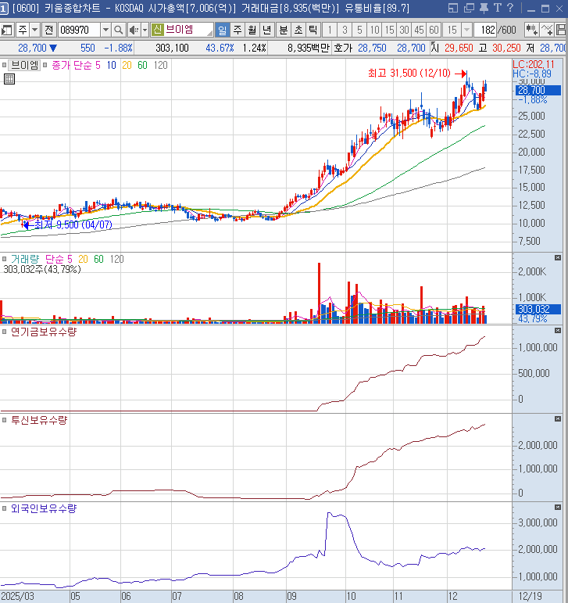The width and height of the screenshot is (568, 603).
Task: Open help with the question mark icon
Action: pos(509,9)
